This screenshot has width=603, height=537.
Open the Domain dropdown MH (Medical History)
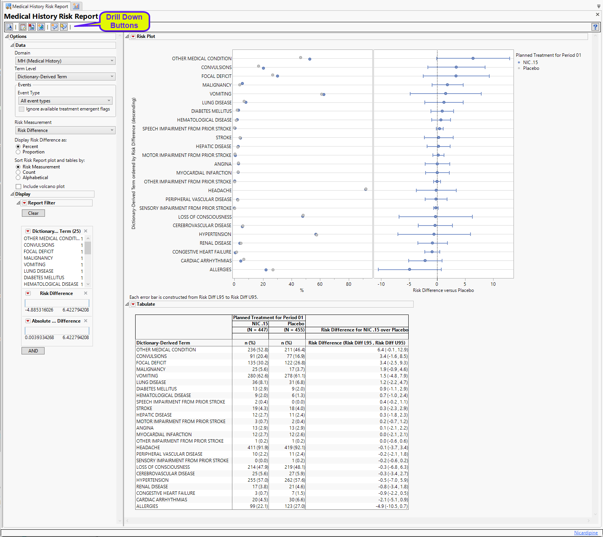pyautogui.click(x=65, y=61)
